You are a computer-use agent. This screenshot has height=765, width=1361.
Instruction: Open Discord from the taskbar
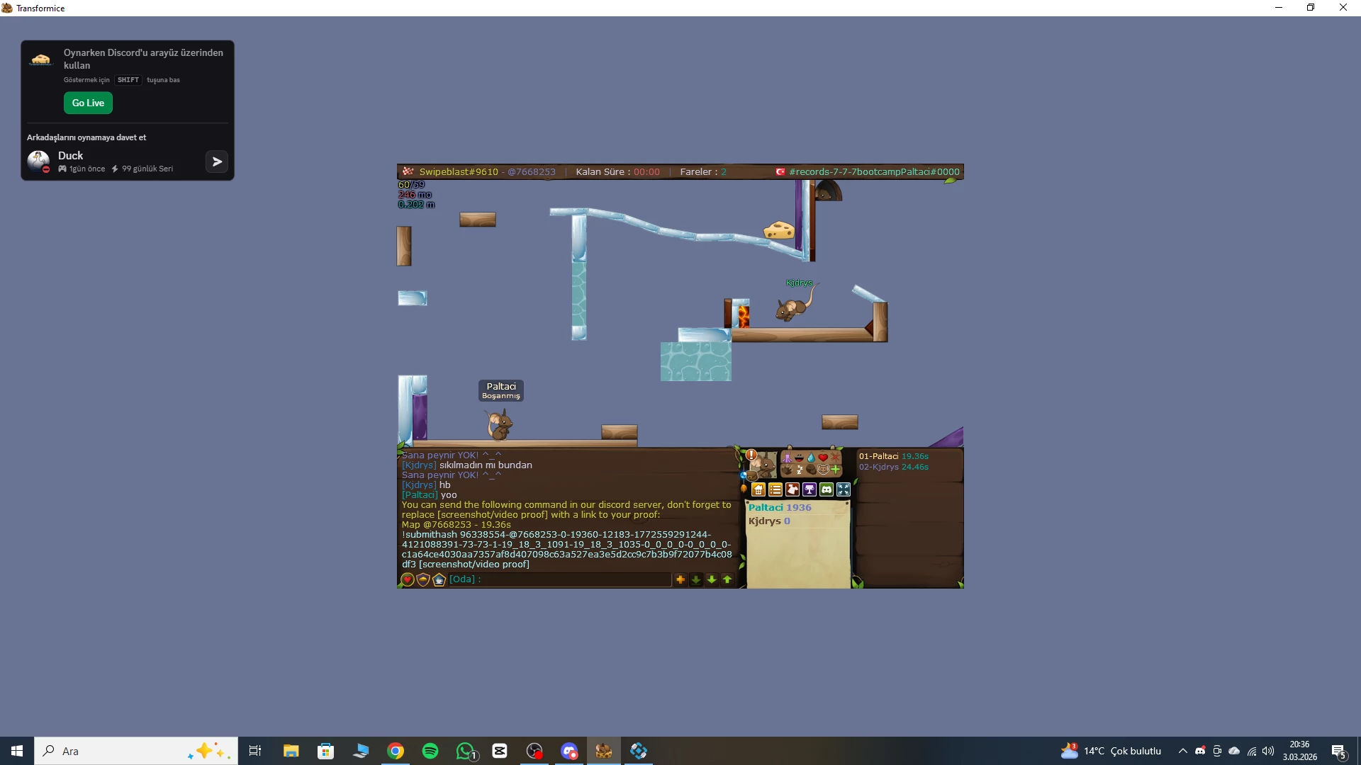coord(569,751)
